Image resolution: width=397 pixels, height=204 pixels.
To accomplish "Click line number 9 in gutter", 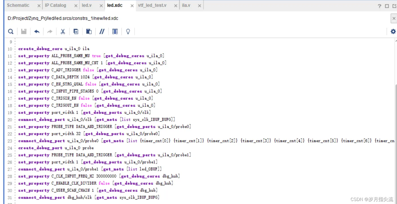I will tap(11, 42).
